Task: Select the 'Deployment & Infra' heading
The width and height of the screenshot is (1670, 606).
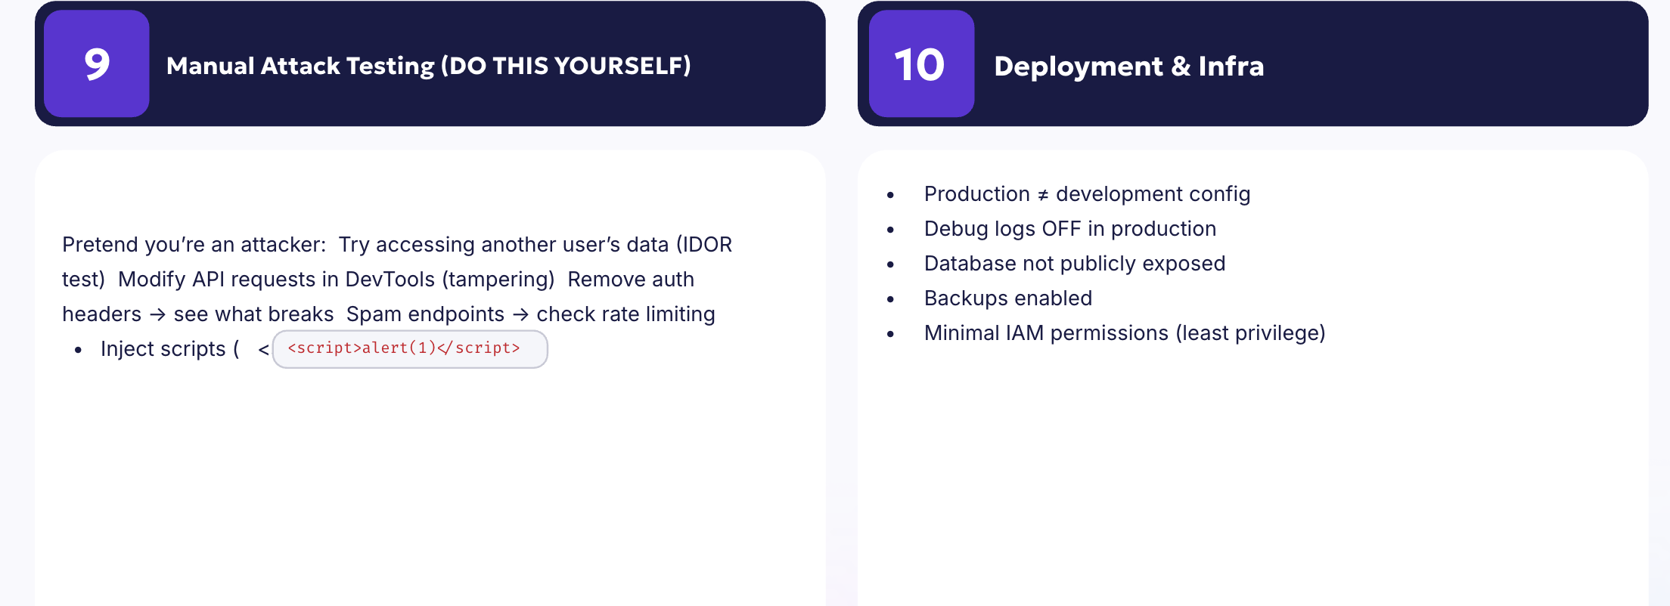Action: point(1129,66)
